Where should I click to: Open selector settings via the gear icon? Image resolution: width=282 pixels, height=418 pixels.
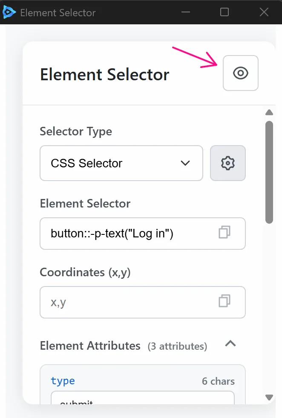(x=227, y=163)
